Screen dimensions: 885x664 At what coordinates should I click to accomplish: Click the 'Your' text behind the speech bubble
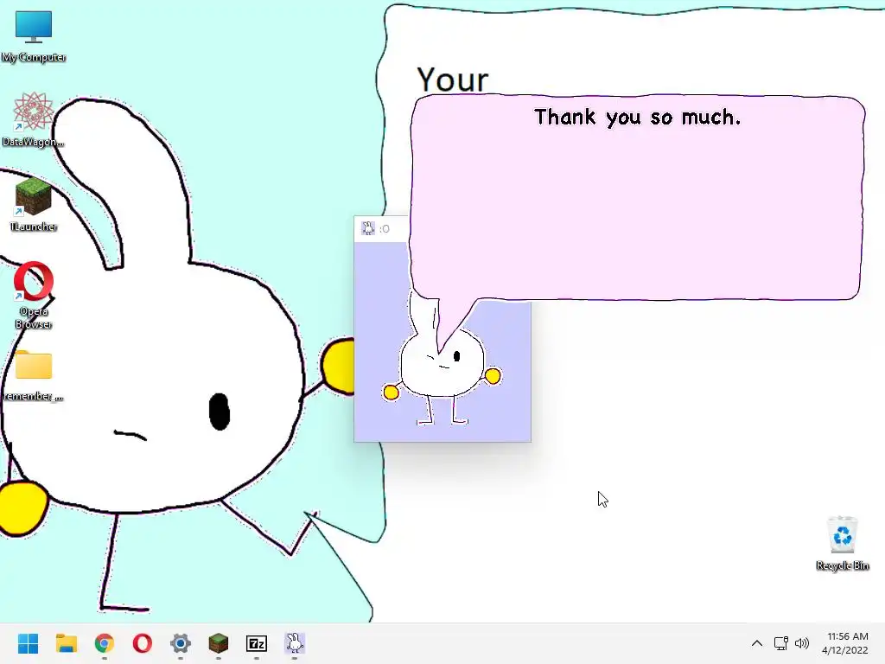tap(453, 80)
